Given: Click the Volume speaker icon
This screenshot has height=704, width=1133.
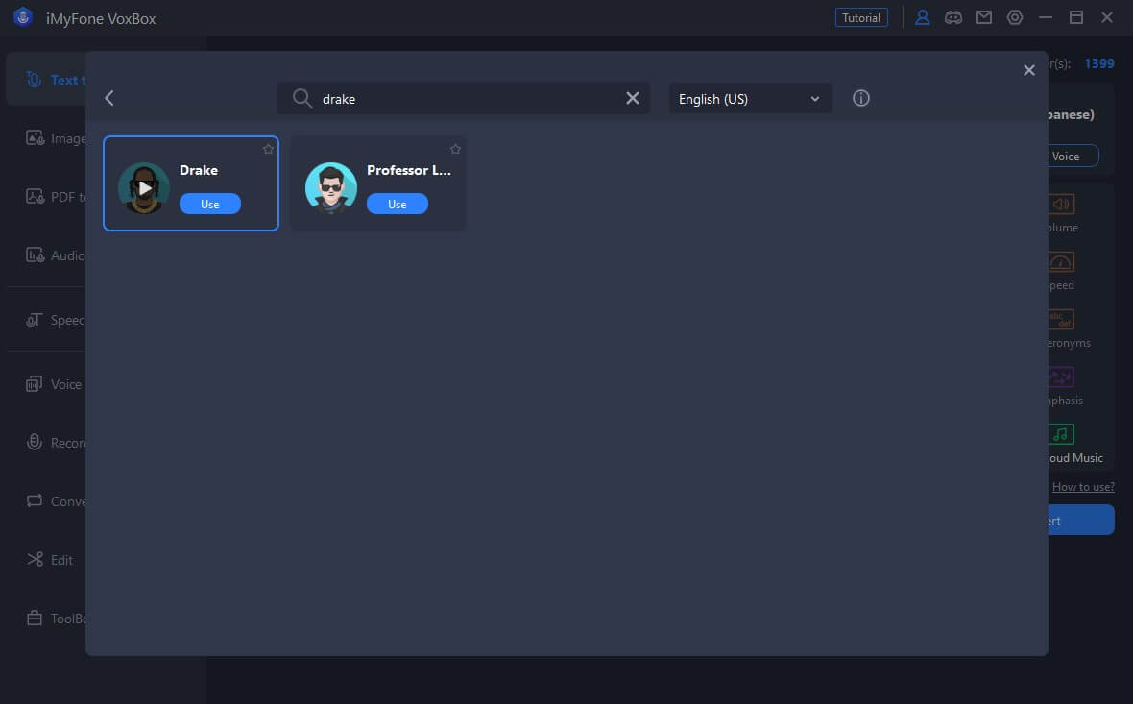Looking at the screenshot, I should (1061, 204).
